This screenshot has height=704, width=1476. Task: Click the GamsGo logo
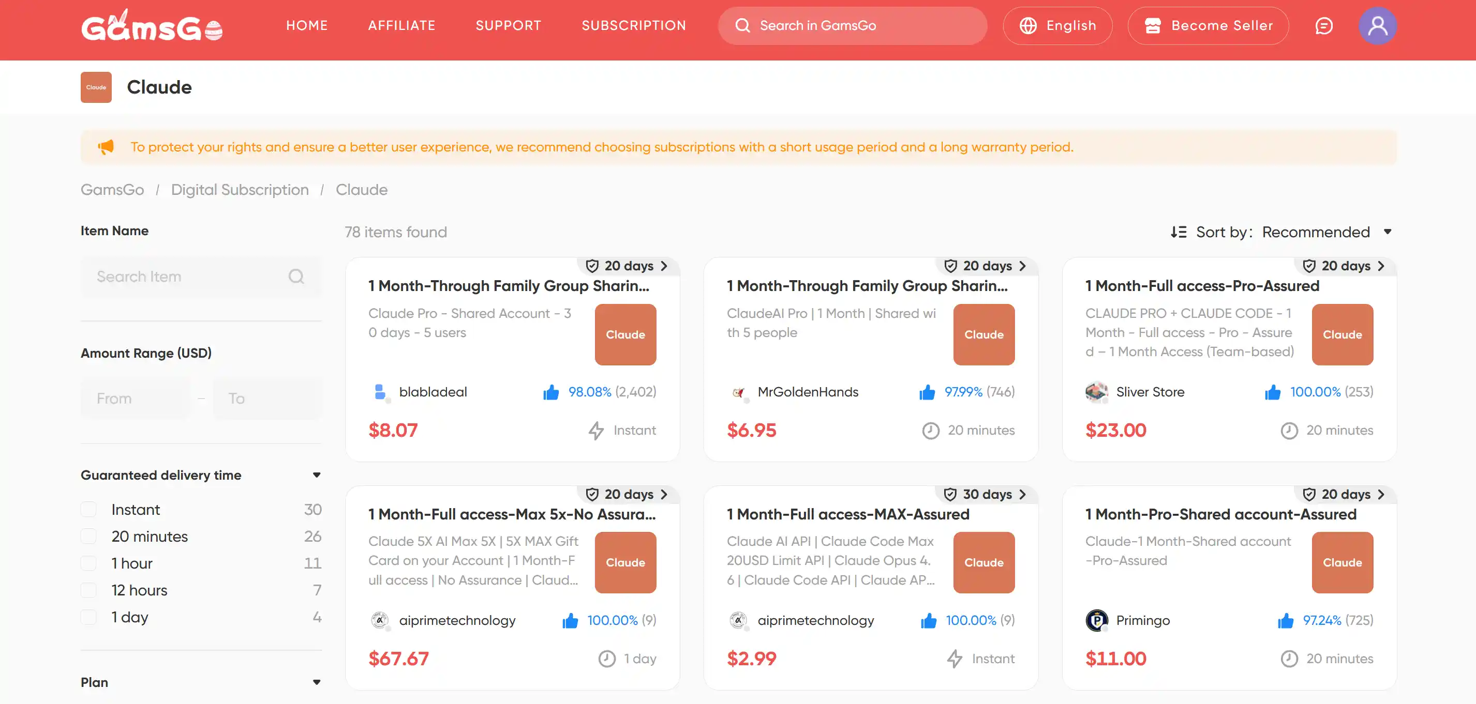point(151,27)
